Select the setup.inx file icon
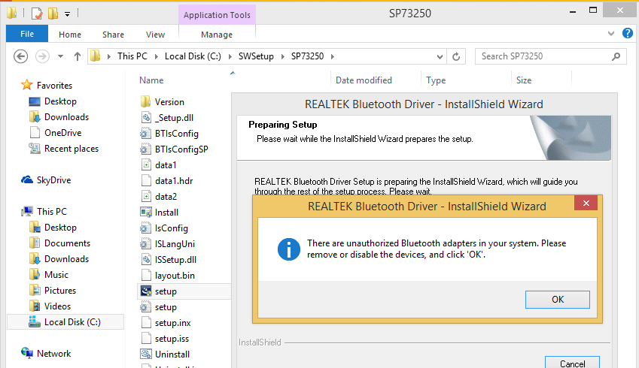639x368 pixels. [145, 323]
